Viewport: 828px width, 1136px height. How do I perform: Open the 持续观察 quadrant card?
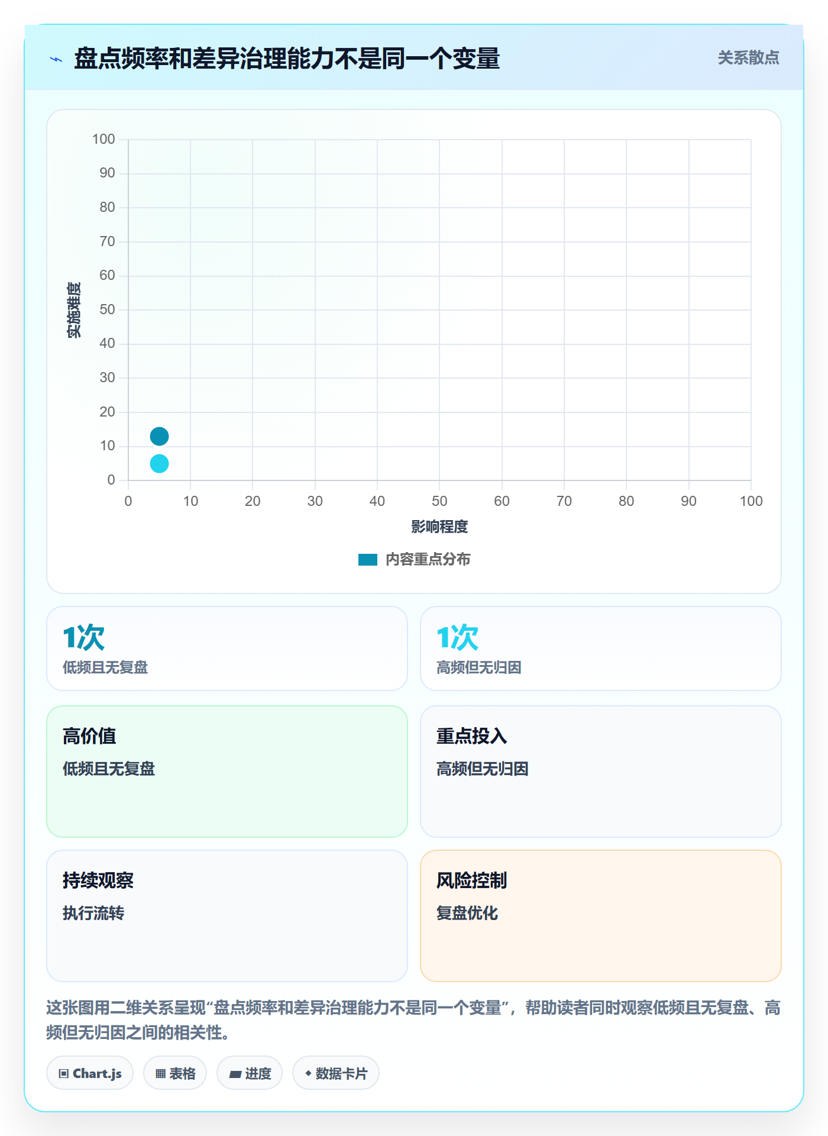[x=227, y=916]
